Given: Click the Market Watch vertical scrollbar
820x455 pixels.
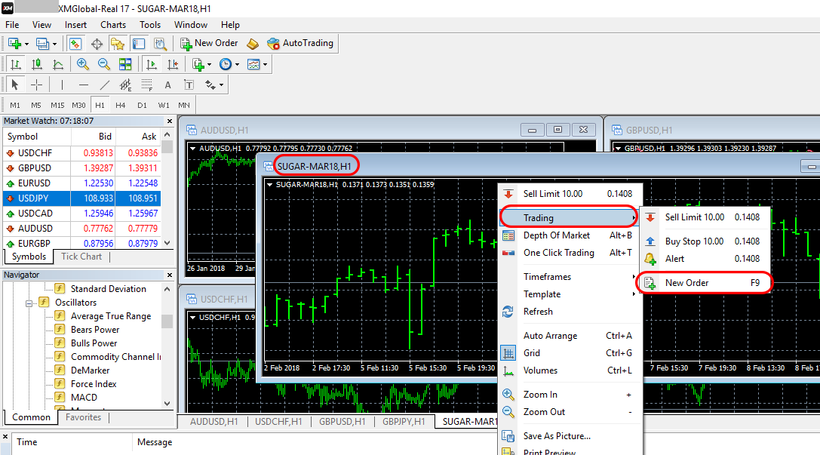Looking at the screenshot, I should coord(167,189).
